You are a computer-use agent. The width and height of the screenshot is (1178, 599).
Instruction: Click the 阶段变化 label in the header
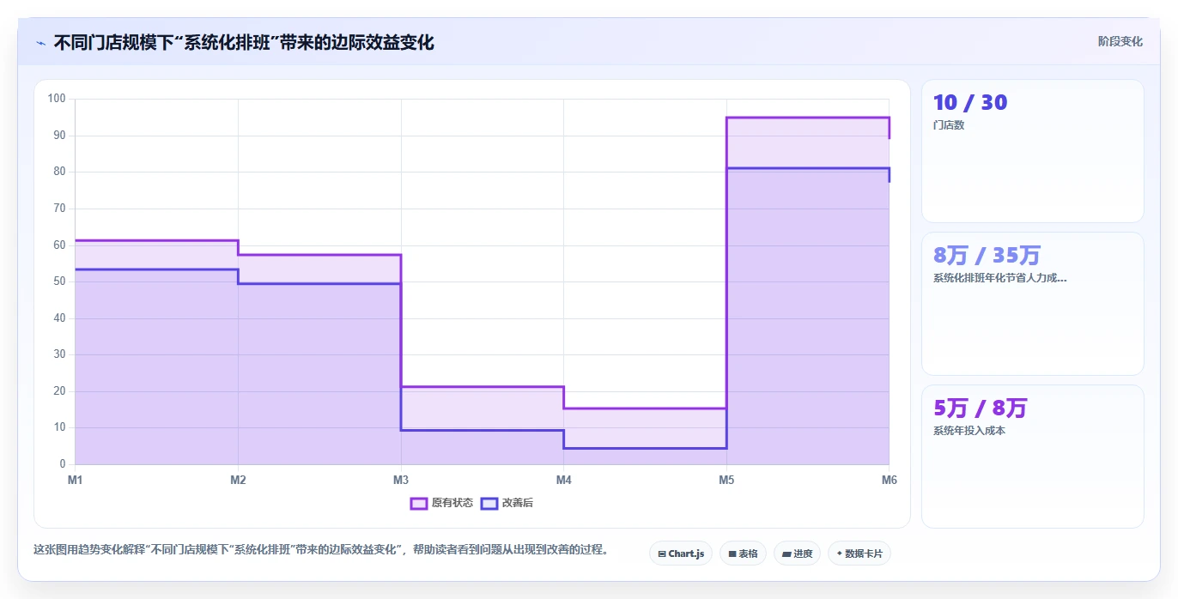(x=1120, y=41)
